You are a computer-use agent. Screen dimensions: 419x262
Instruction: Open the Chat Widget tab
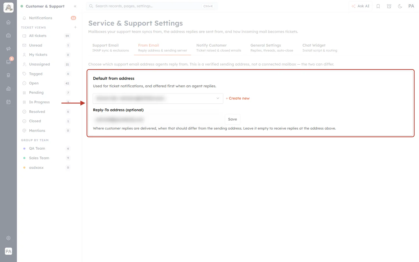[320, 48]
